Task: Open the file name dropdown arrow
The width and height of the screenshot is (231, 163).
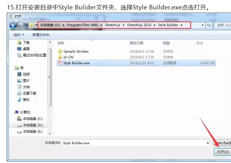Action: point(208,143)
